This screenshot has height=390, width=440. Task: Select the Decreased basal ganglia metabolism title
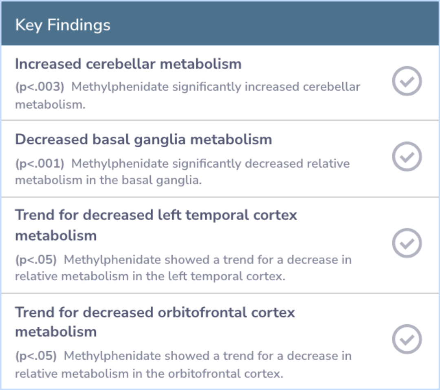coord(143,140)
